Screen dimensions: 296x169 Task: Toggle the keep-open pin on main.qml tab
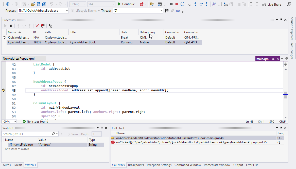click(x=273, y=58)
